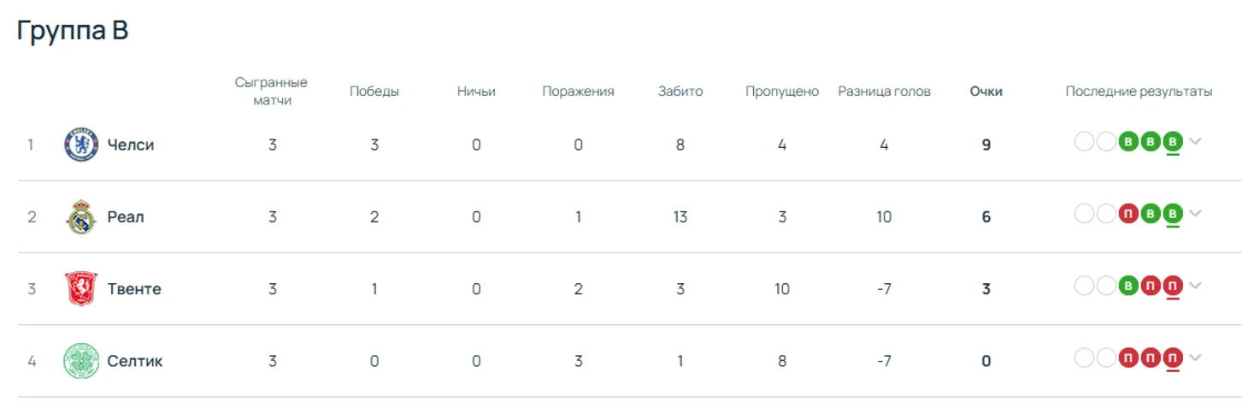1248x414 pixels.
Task: Click the Разница голов column header
Action: point(884,92)
